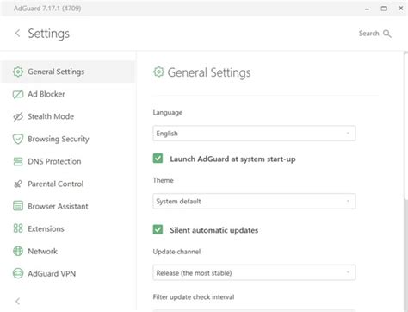Open the Theme dropdown showing System default
Image resolution: width=408 pixels, height=312 pixels.
(x=254, y=201)
